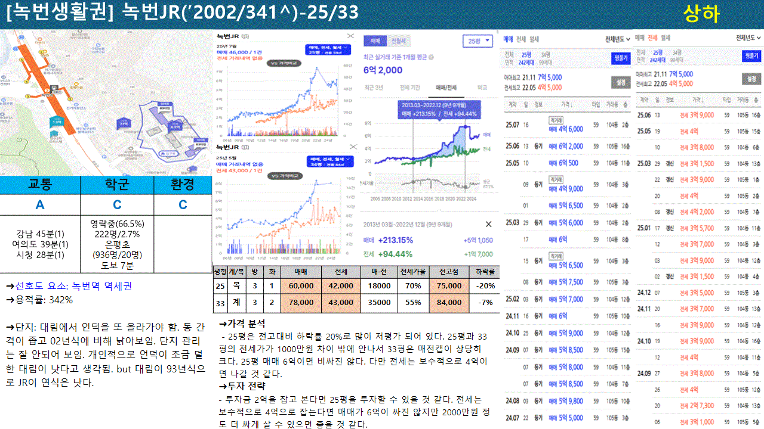Click 설정 button in the right transaction list

(751, 79)
